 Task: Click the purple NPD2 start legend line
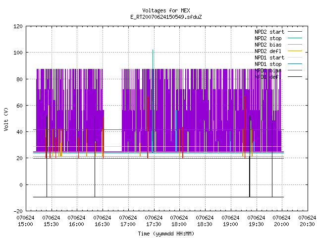coord(295,32)
